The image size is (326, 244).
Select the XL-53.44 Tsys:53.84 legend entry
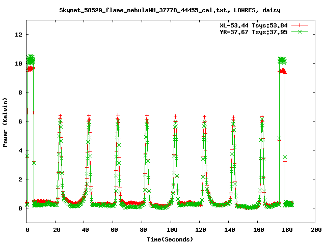click(254, 25)
